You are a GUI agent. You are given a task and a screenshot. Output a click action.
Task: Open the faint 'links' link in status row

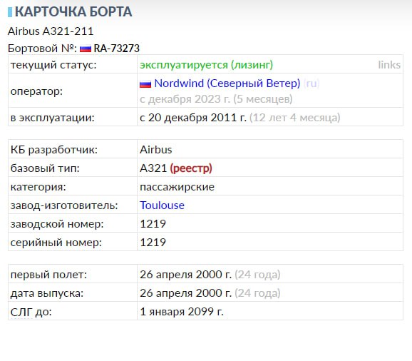(x=389, y=65)
